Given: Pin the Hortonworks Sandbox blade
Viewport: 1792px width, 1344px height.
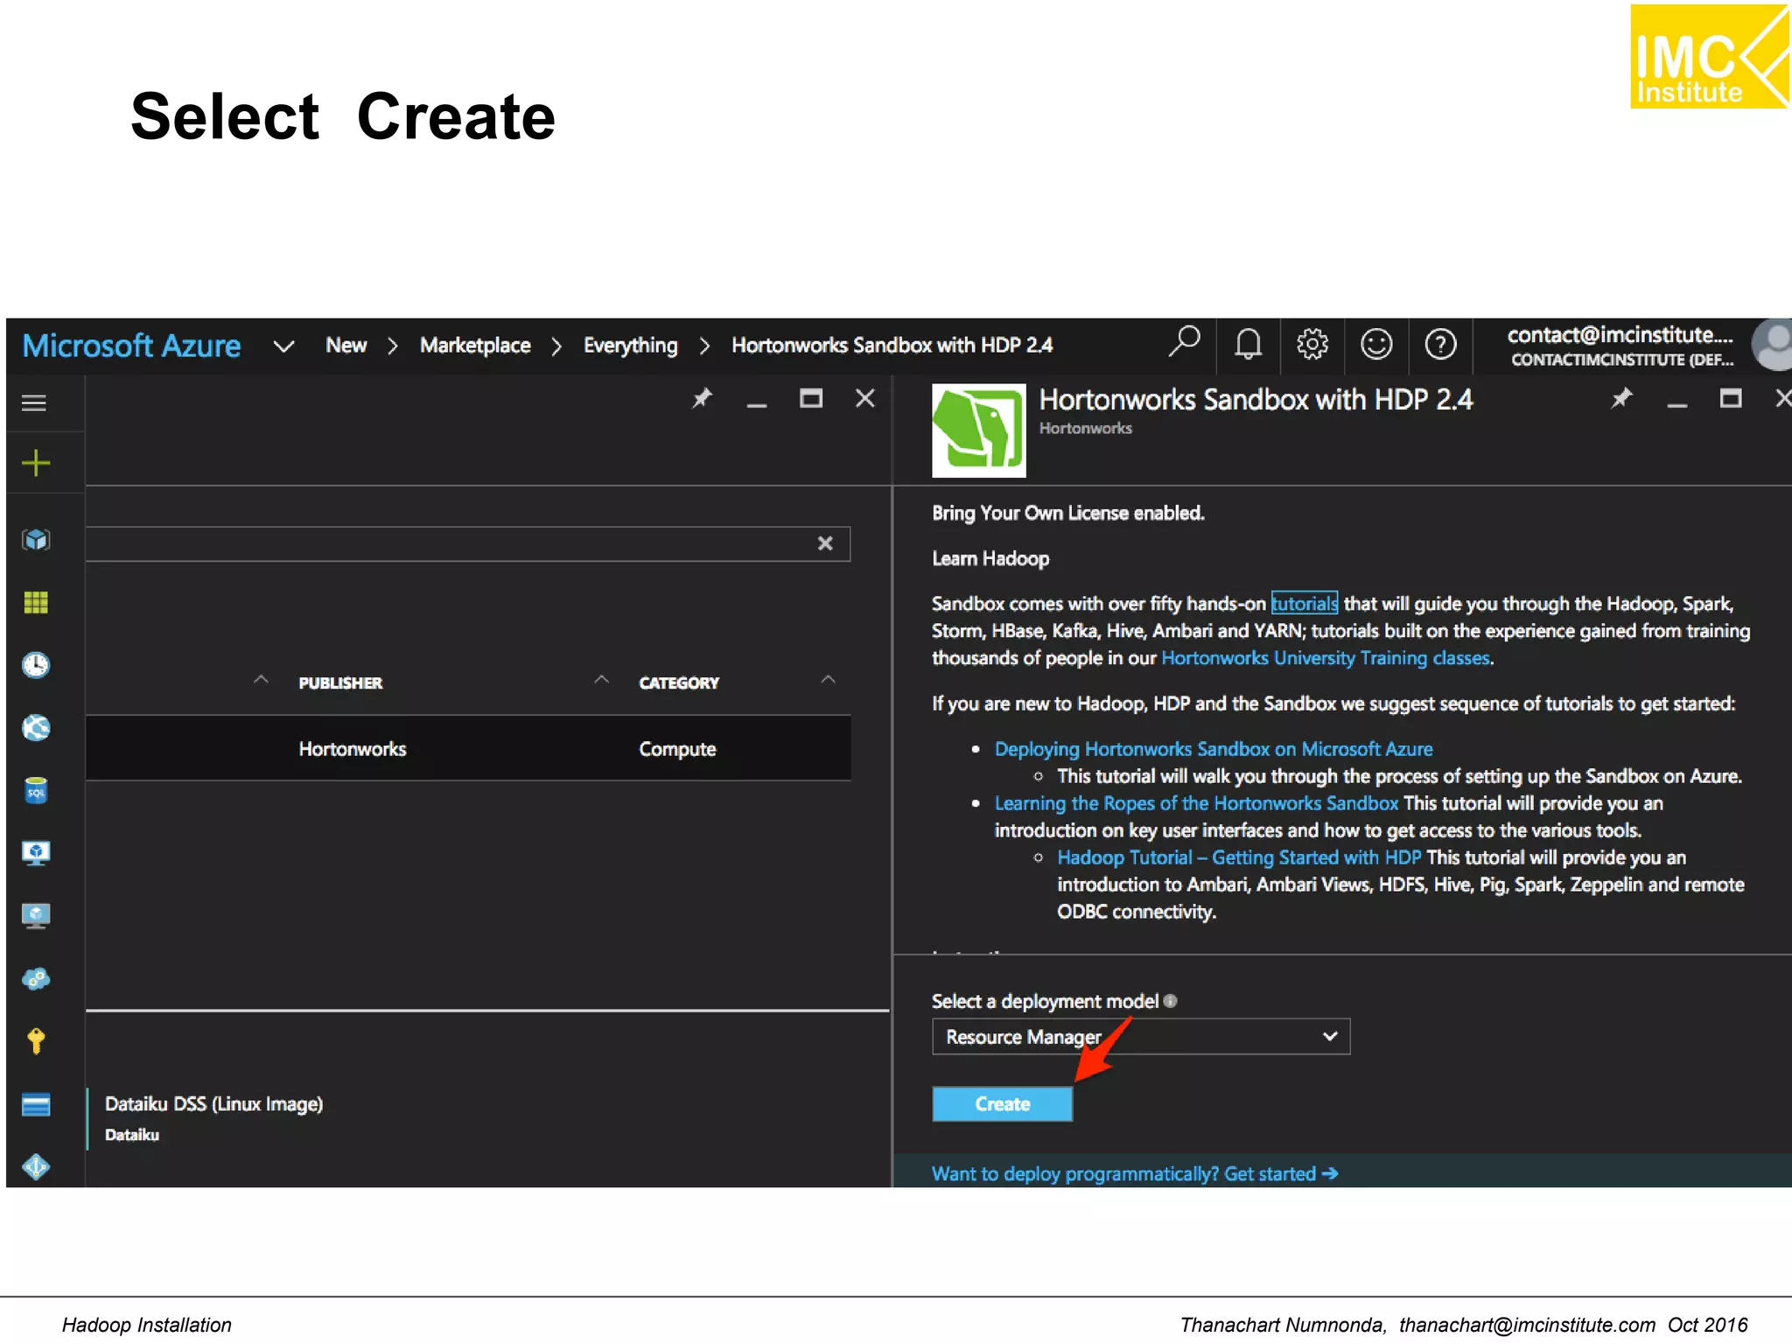Looking at the screenshot, I should (x=1621, y=399).
